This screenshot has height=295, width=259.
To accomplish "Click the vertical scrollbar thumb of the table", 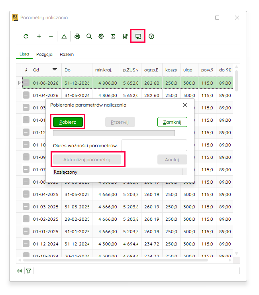I will (236, 81).
